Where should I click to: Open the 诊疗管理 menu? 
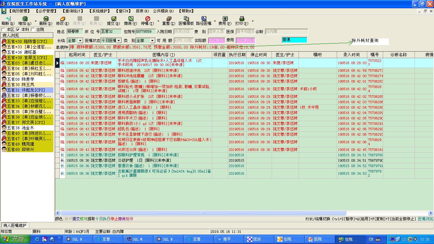click(46, 11)
